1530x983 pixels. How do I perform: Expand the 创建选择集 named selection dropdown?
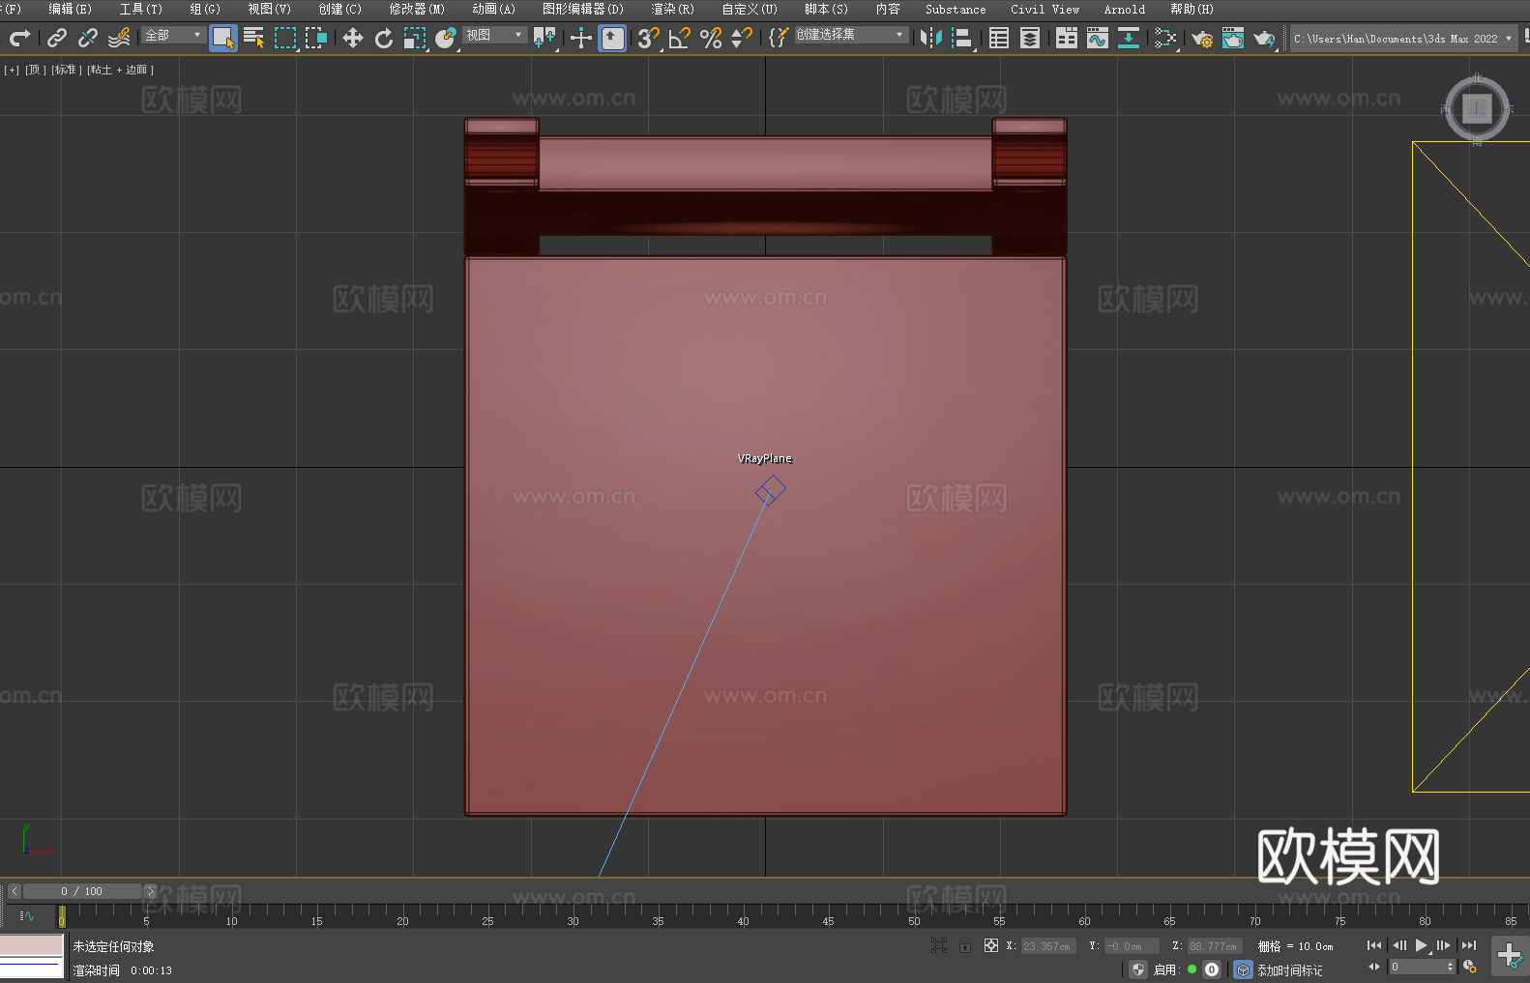click(851, 35)
